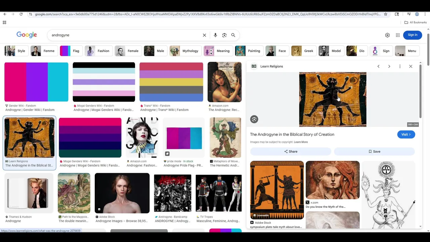Open The Hermetic Androgyne illustration thumbnail
Viewport: 430px width, 242px height.
click(225, 137)
